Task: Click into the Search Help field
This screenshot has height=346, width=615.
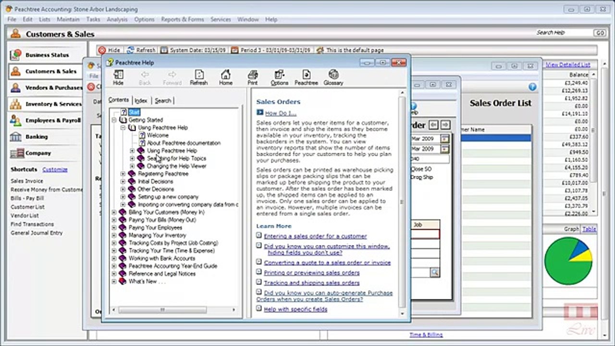Action: 564,33
